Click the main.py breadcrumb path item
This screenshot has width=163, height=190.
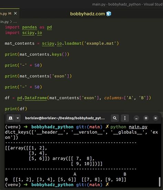[4, 22]
